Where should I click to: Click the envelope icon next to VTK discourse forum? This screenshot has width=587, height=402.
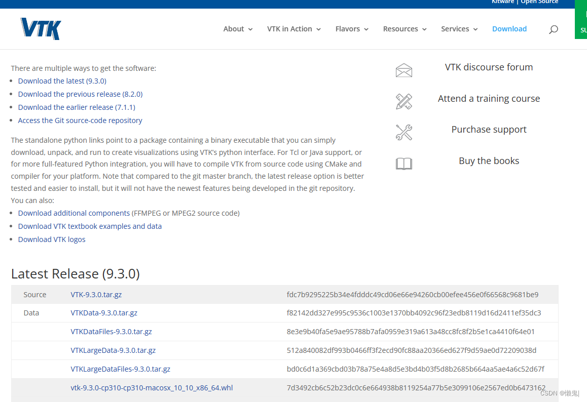(403, 70)
